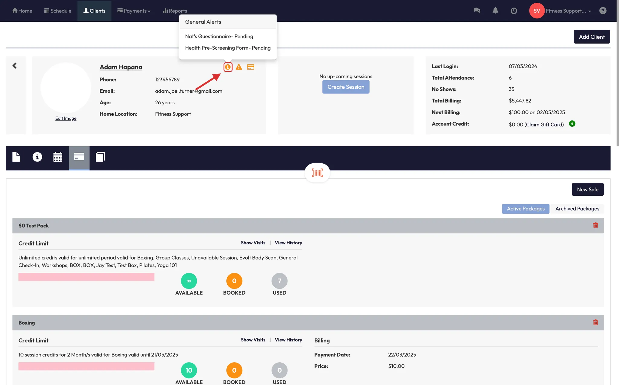Click the orange credit card icon beside name

coord(251,67)
